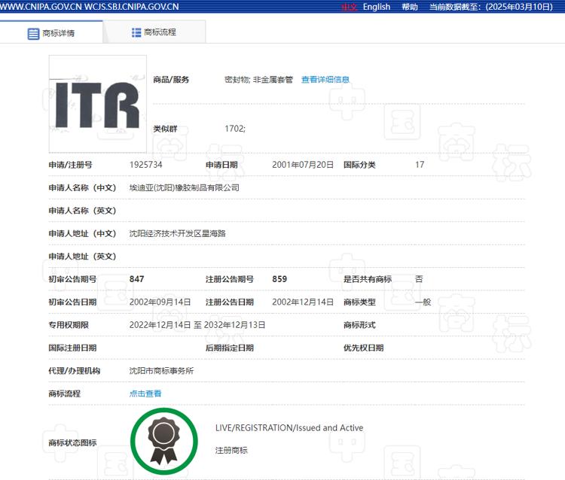Select the 注册商标 status label
565x480 pixels.
point(231,450)
